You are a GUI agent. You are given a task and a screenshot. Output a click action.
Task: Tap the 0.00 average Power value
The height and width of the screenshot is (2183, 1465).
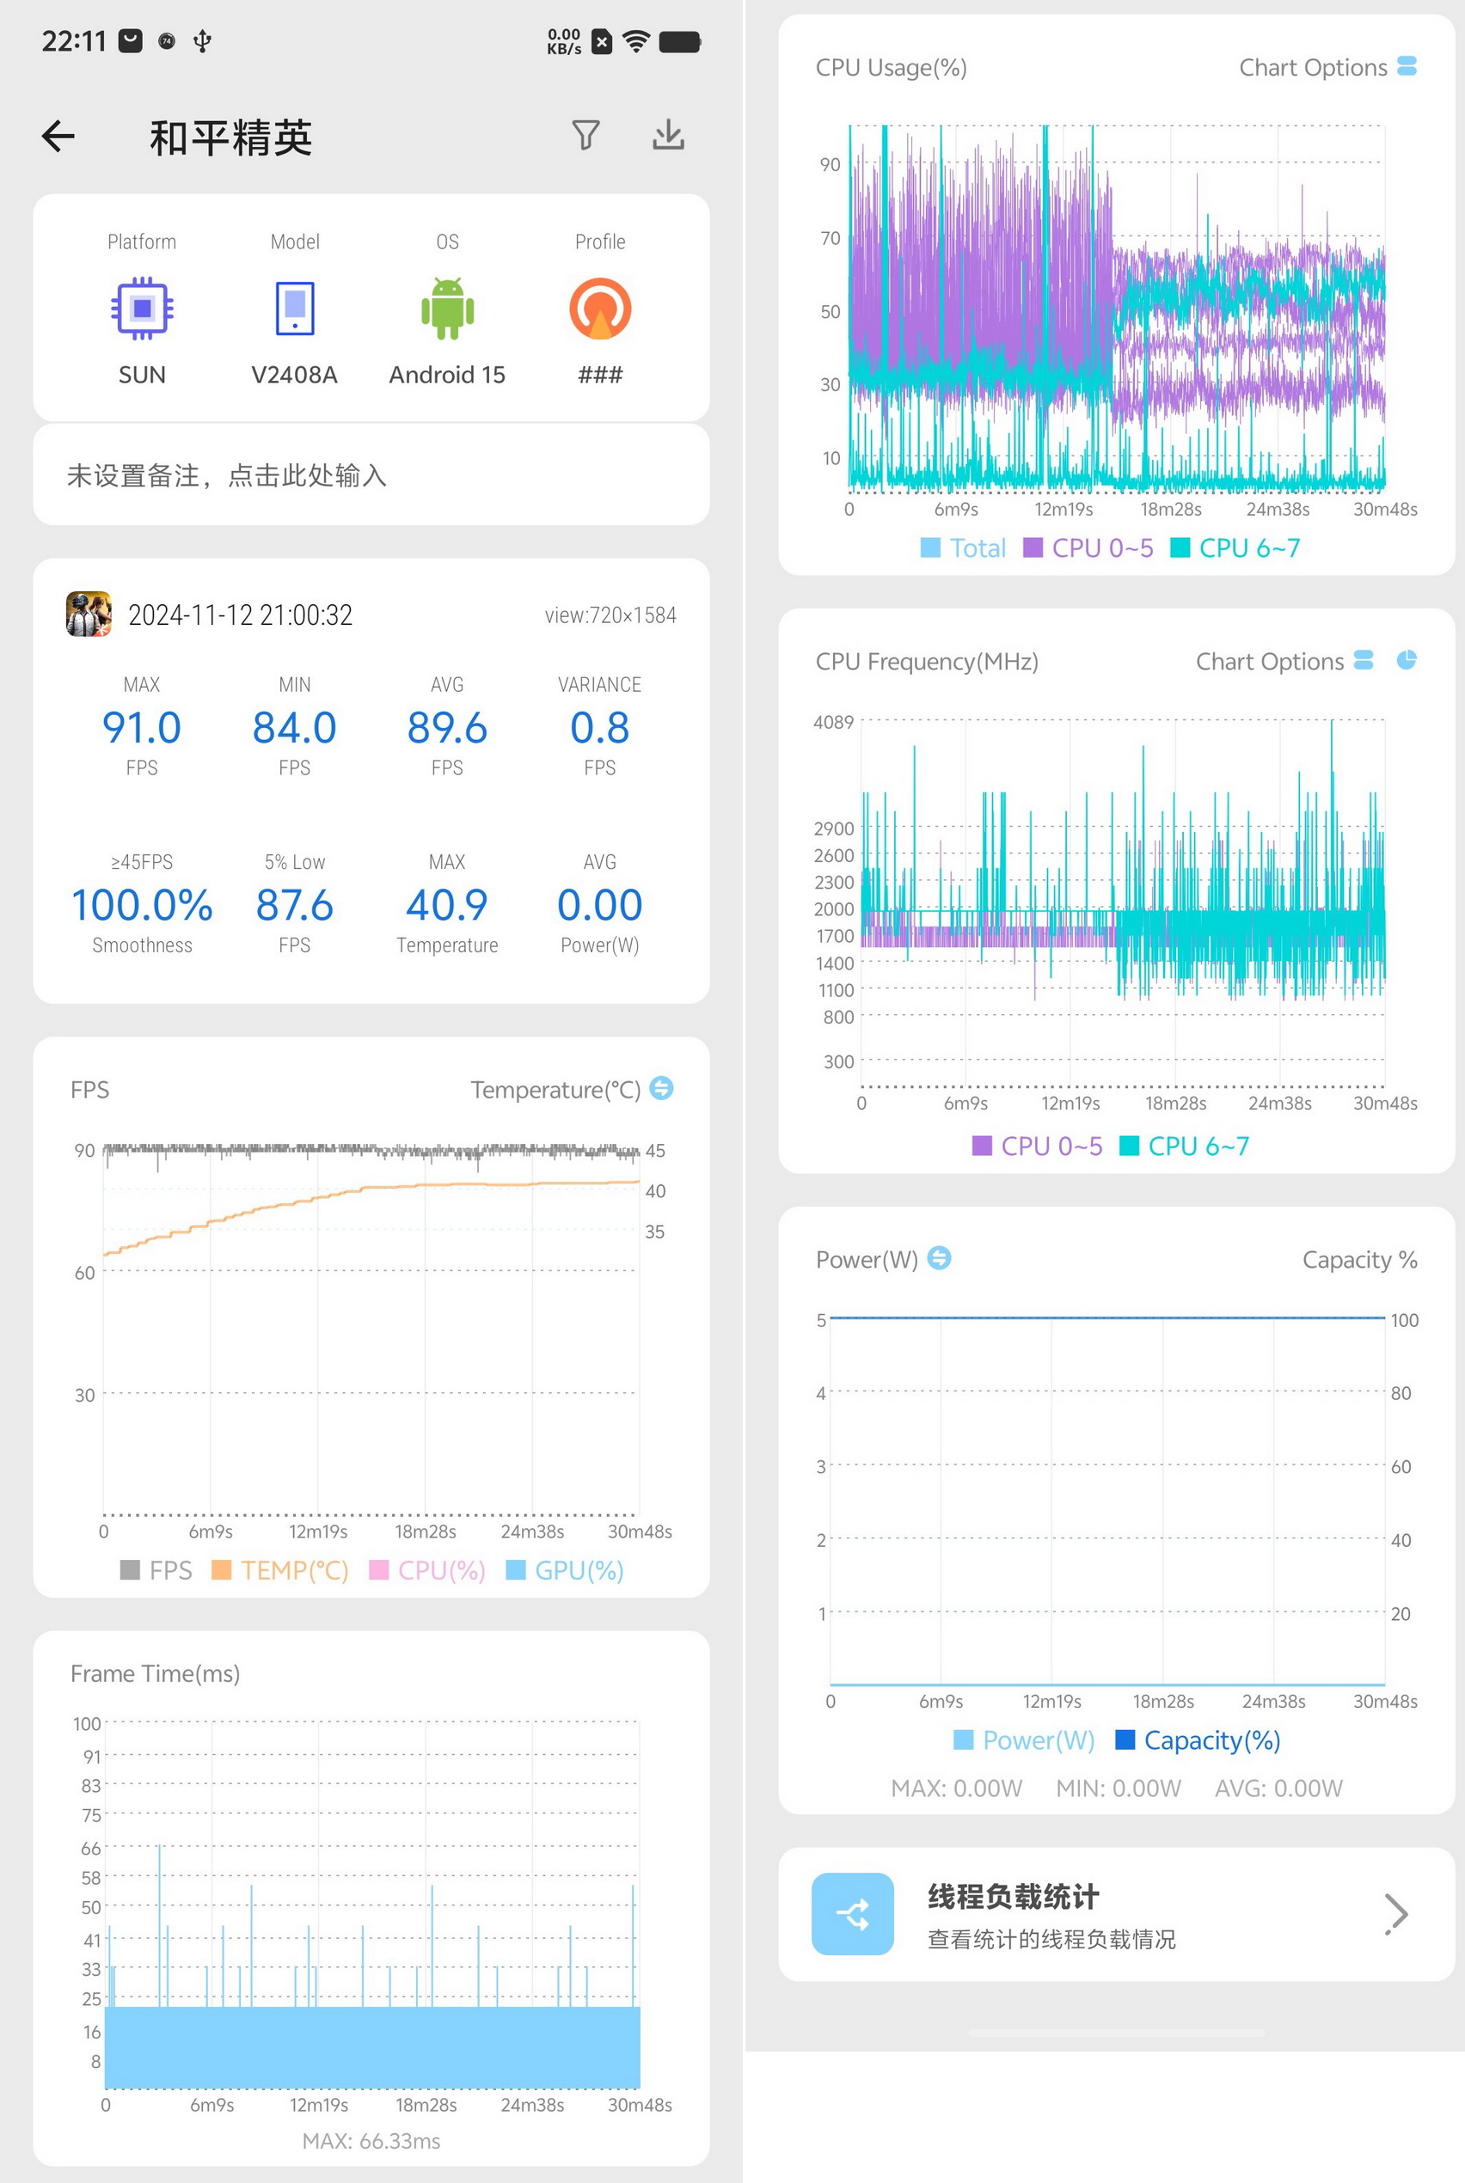600,905
